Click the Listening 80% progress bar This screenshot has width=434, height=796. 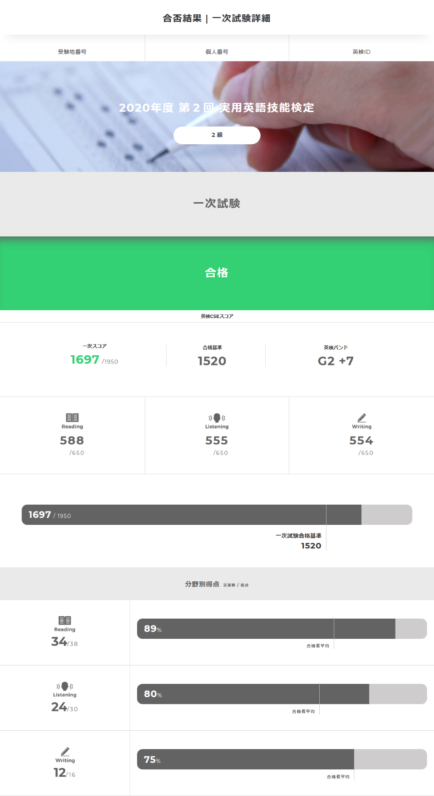282,694
